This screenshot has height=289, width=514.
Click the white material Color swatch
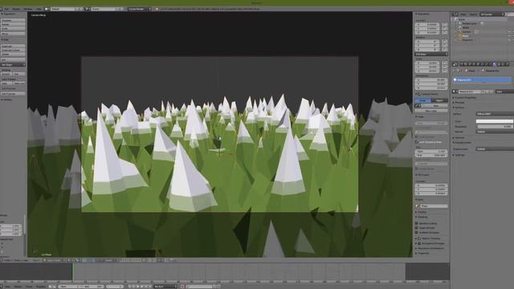tap(495, 121)
